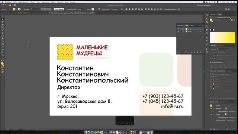
Task: Hide the top yellow layer in Layers panel
Action: (x=178, y=29)
